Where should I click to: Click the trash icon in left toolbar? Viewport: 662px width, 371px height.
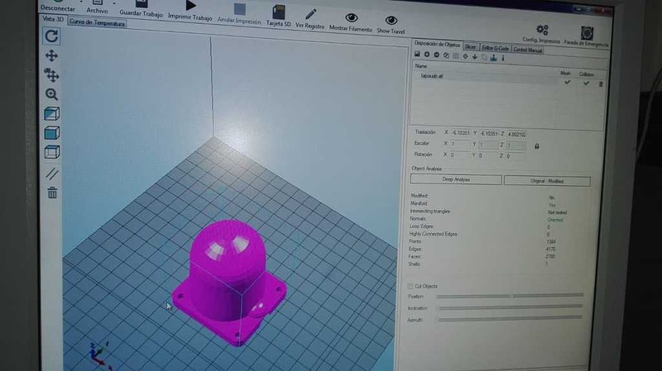pos(52,193)
